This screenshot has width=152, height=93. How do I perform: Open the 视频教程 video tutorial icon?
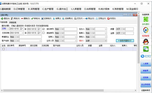click(146, 30)
